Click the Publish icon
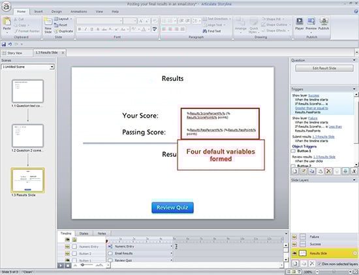359x275 pixels. pos(324,22)
